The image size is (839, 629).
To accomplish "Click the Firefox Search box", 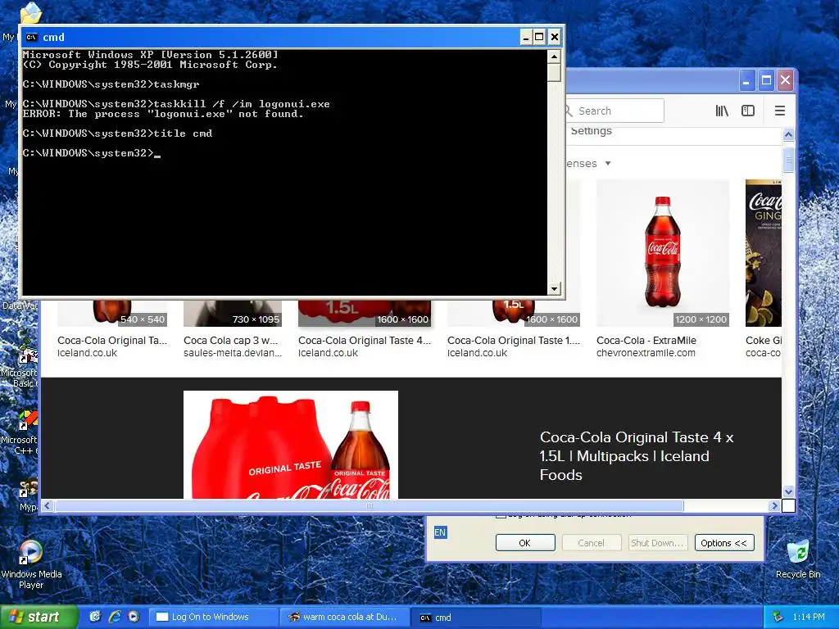I will 615,111.
